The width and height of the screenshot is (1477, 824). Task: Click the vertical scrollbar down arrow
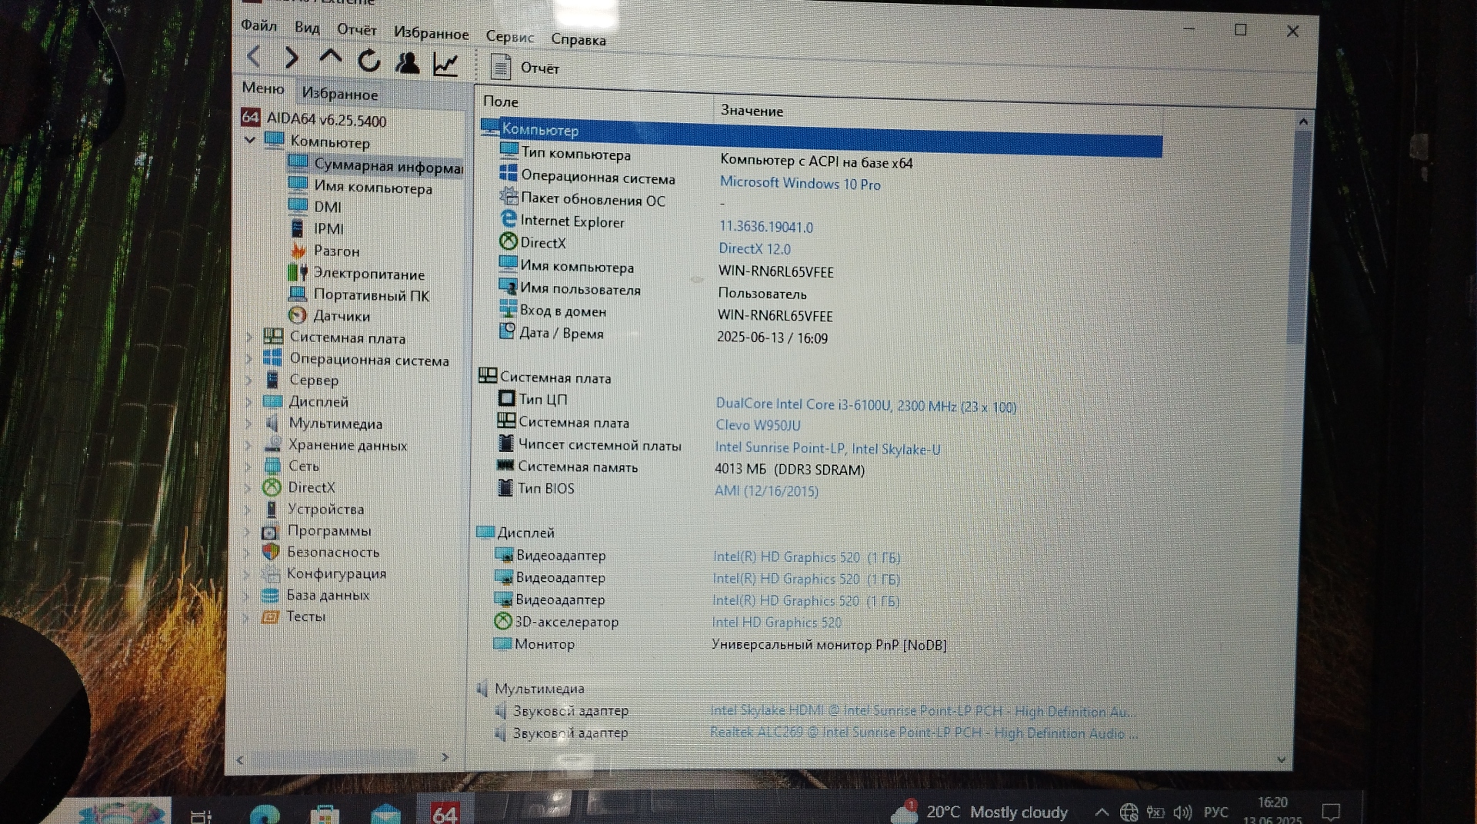coord(1281,759)
